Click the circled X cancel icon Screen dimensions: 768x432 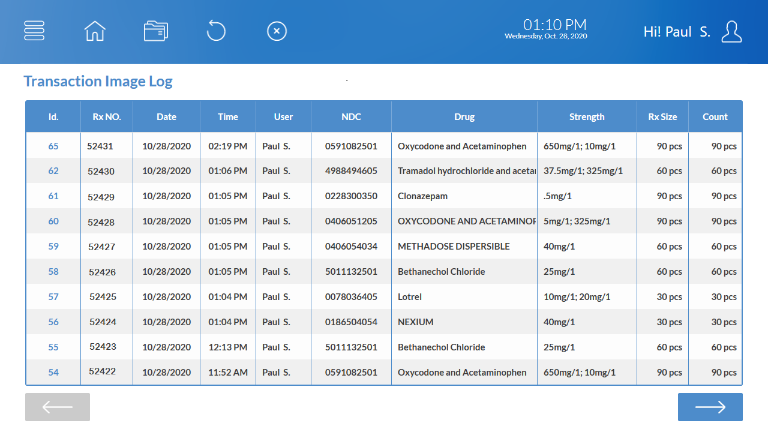click(x=277, y=31)
